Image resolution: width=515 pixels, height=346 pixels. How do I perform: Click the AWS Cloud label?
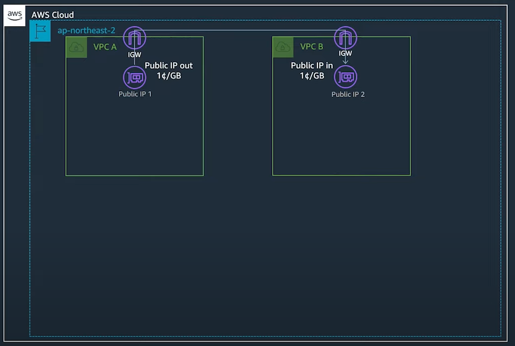[x=53, y=15]
